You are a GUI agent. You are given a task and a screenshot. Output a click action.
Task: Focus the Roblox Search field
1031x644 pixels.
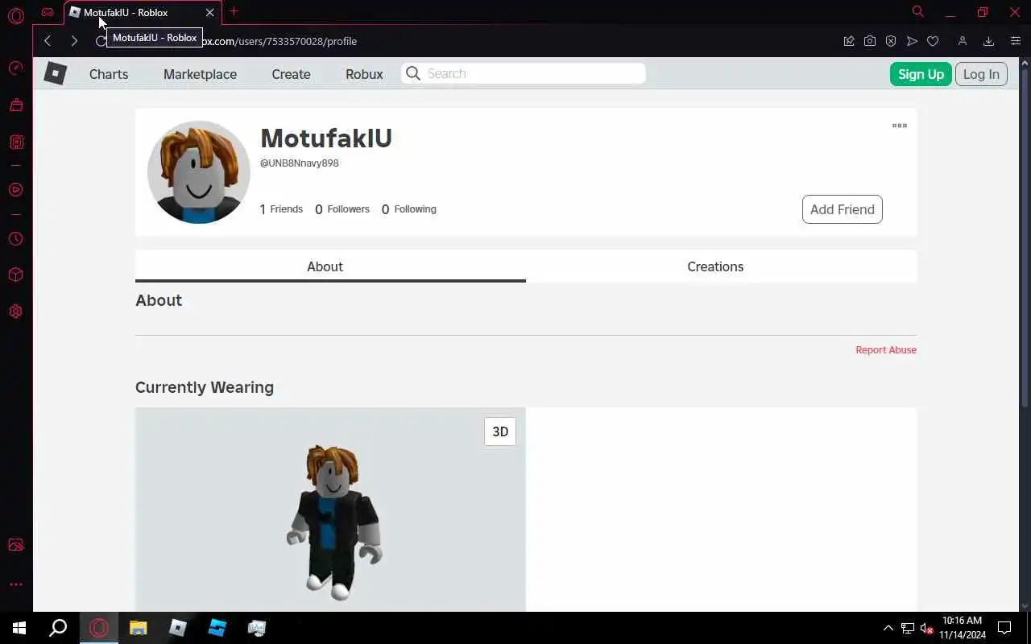[x=524, y=73]
